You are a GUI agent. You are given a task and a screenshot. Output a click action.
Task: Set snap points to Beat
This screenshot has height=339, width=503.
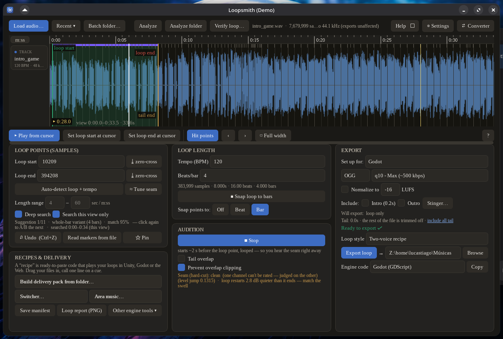[240, 209]
